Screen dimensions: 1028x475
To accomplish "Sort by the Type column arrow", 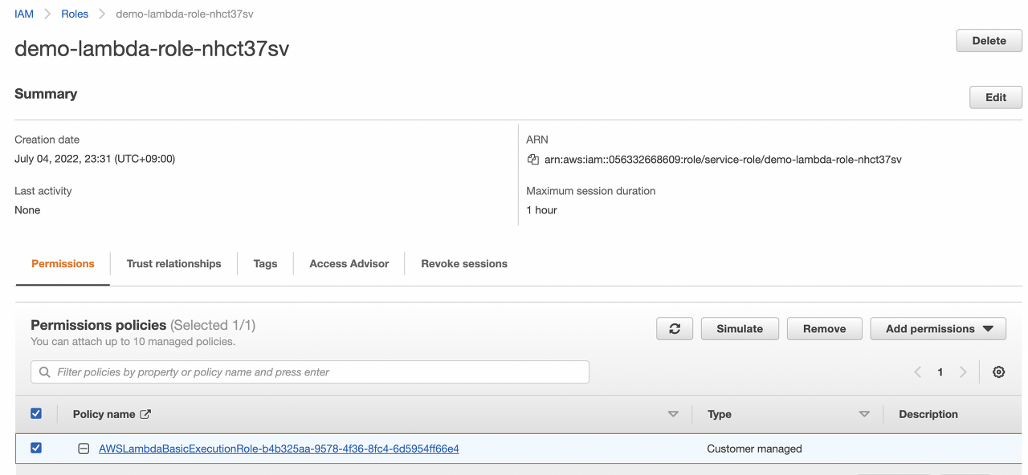I will coord(864,414).
